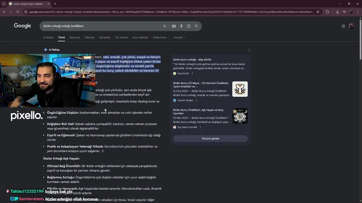The image size is (362, 203).
Task: Switch to Videolar tab
Action: coord(89,37)
